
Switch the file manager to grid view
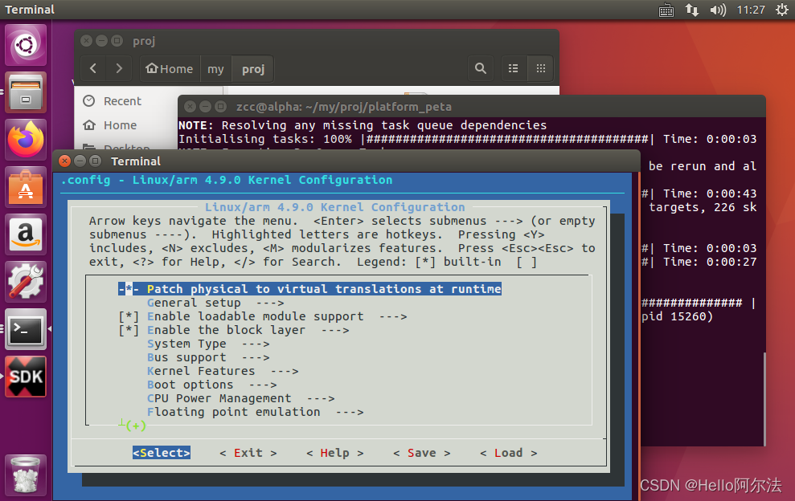[540, 68]
